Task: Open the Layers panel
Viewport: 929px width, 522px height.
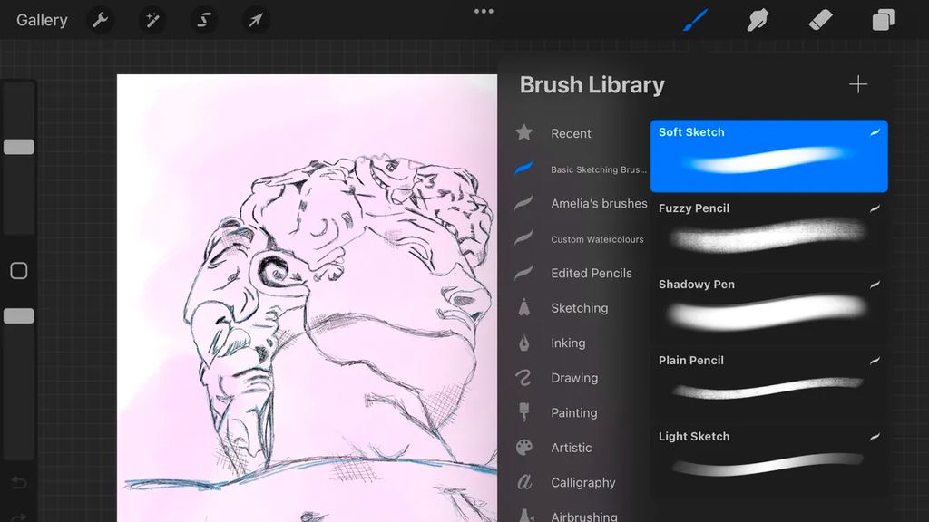Action: [x=881, y=18]
